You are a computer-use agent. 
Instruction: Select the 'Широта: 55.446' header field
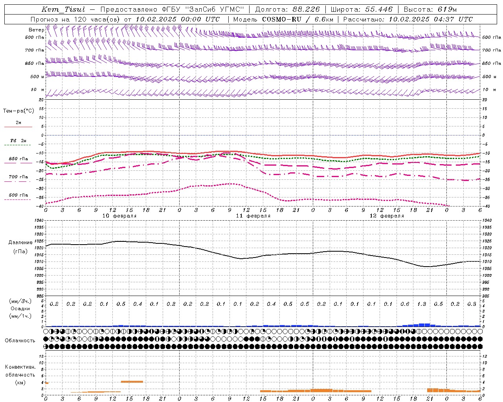362,9
